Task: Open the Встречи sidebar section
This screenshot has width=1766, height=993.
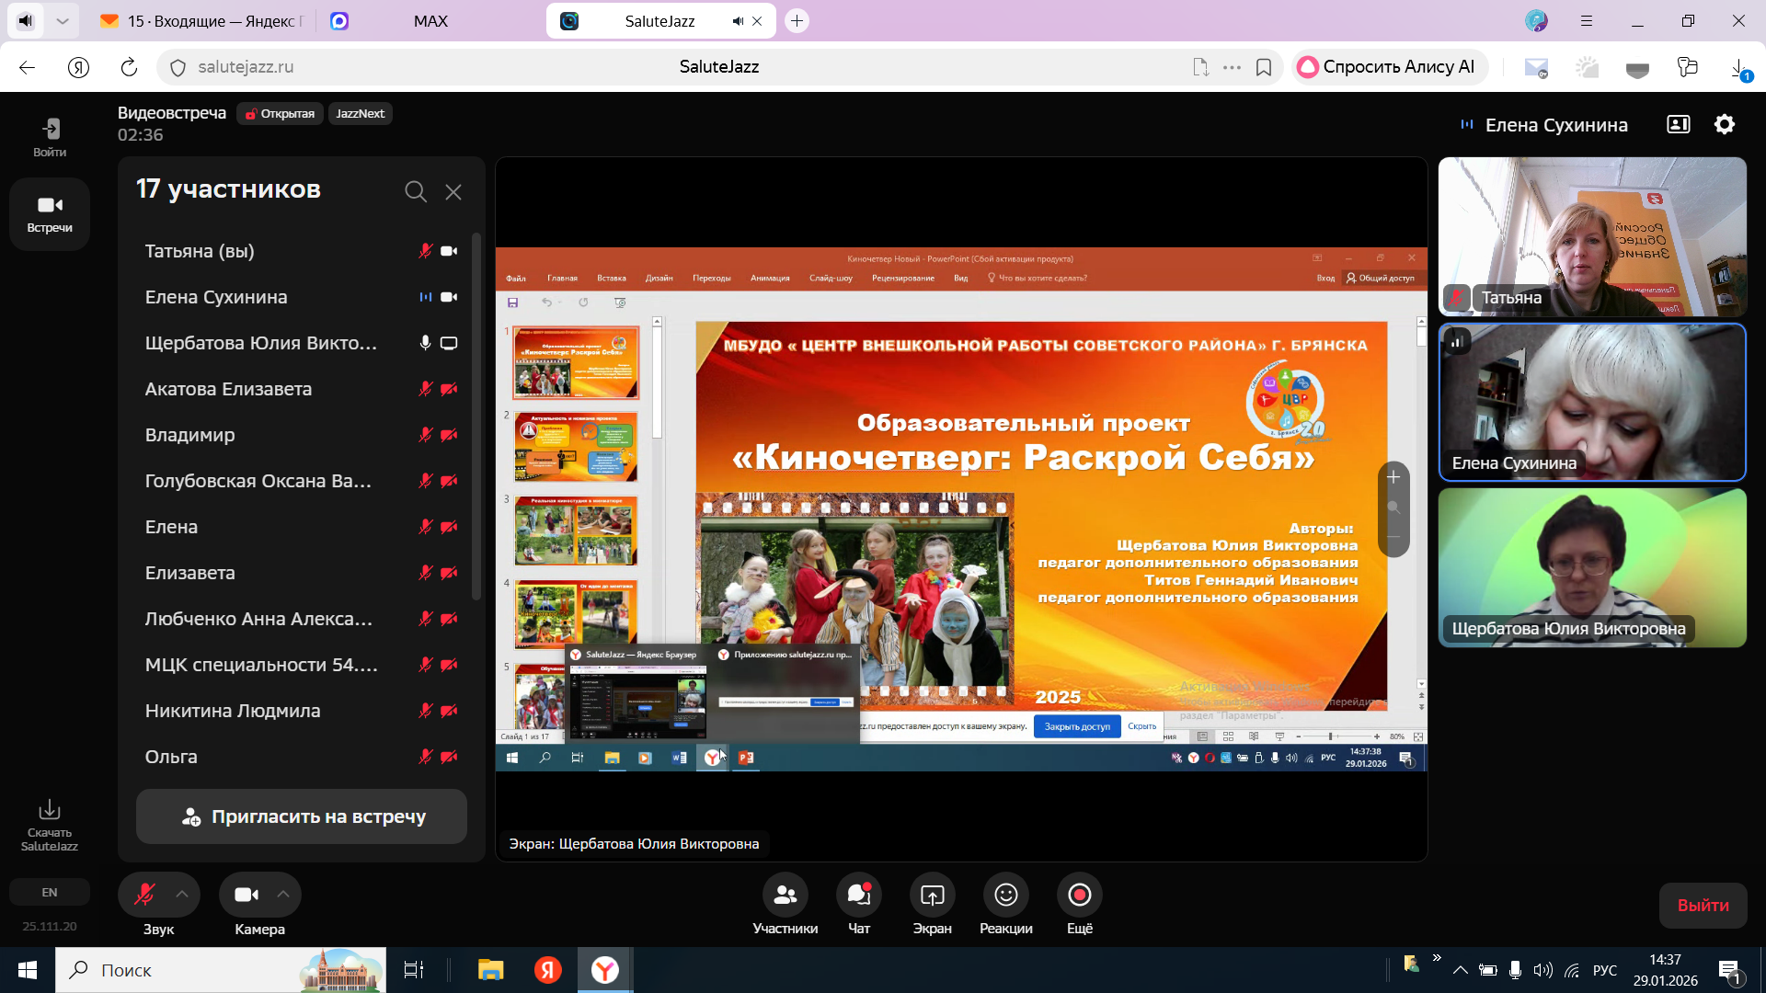Action: [50, 213]
